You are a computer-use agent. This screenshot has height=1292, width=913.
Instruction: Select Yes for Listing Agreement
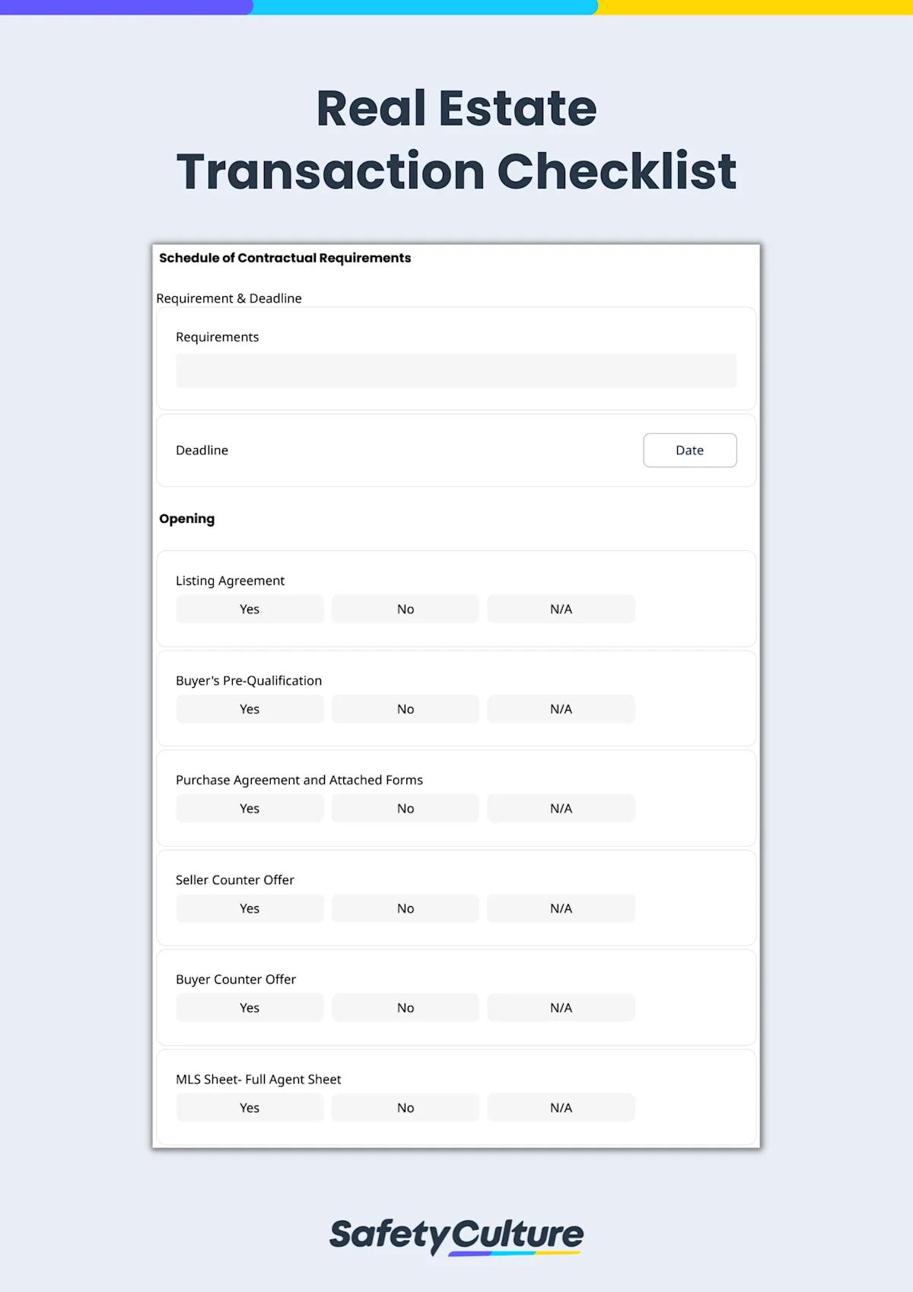(250, 609)
